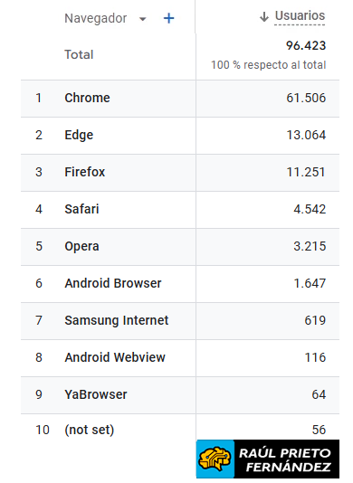Click the blue plus icon to add a dimension
The width and height of the screenshot is (353, 483).
pos(168,18)
